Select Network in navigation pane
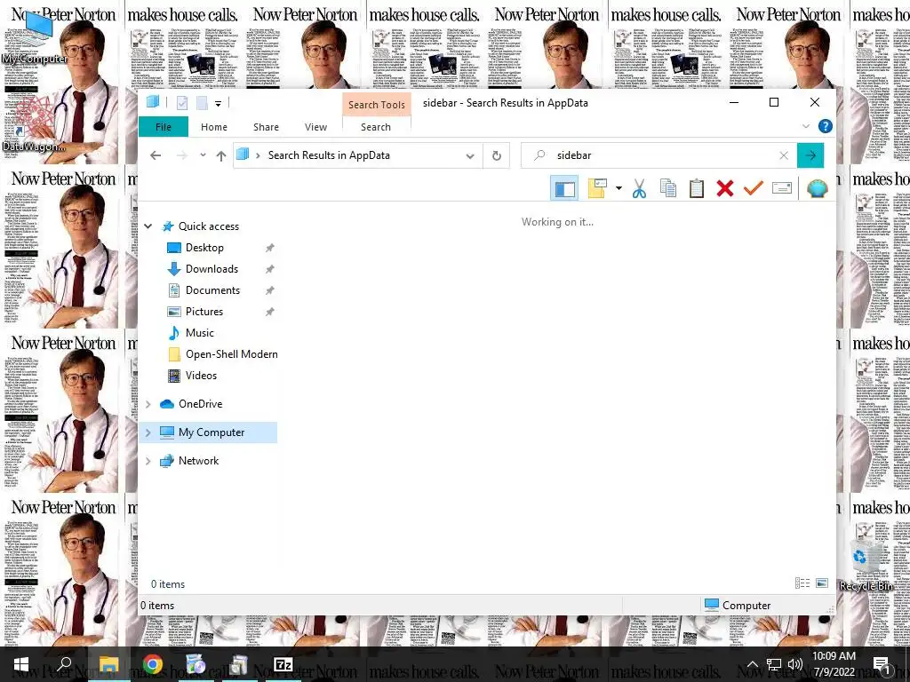 pos(198,461)
